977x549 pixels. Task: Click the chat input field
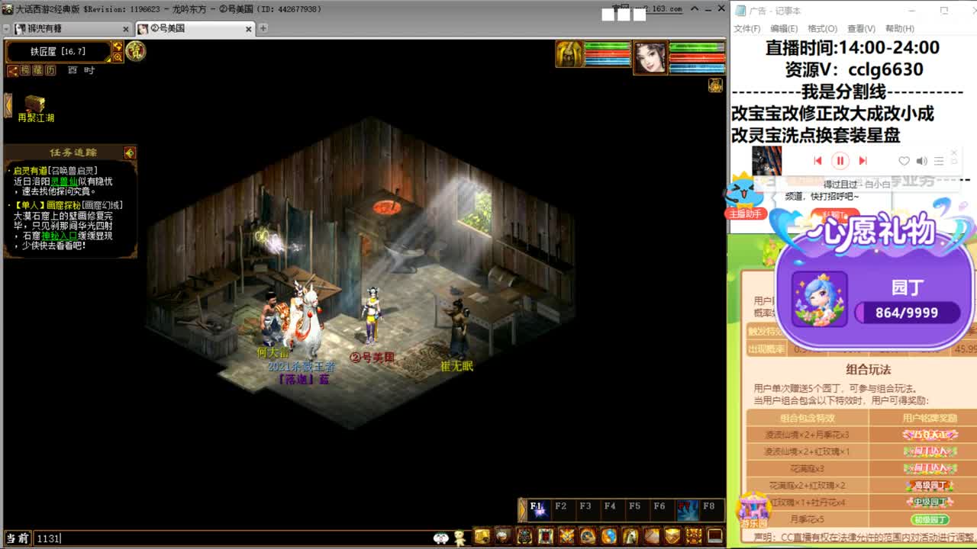pos(232,538)
